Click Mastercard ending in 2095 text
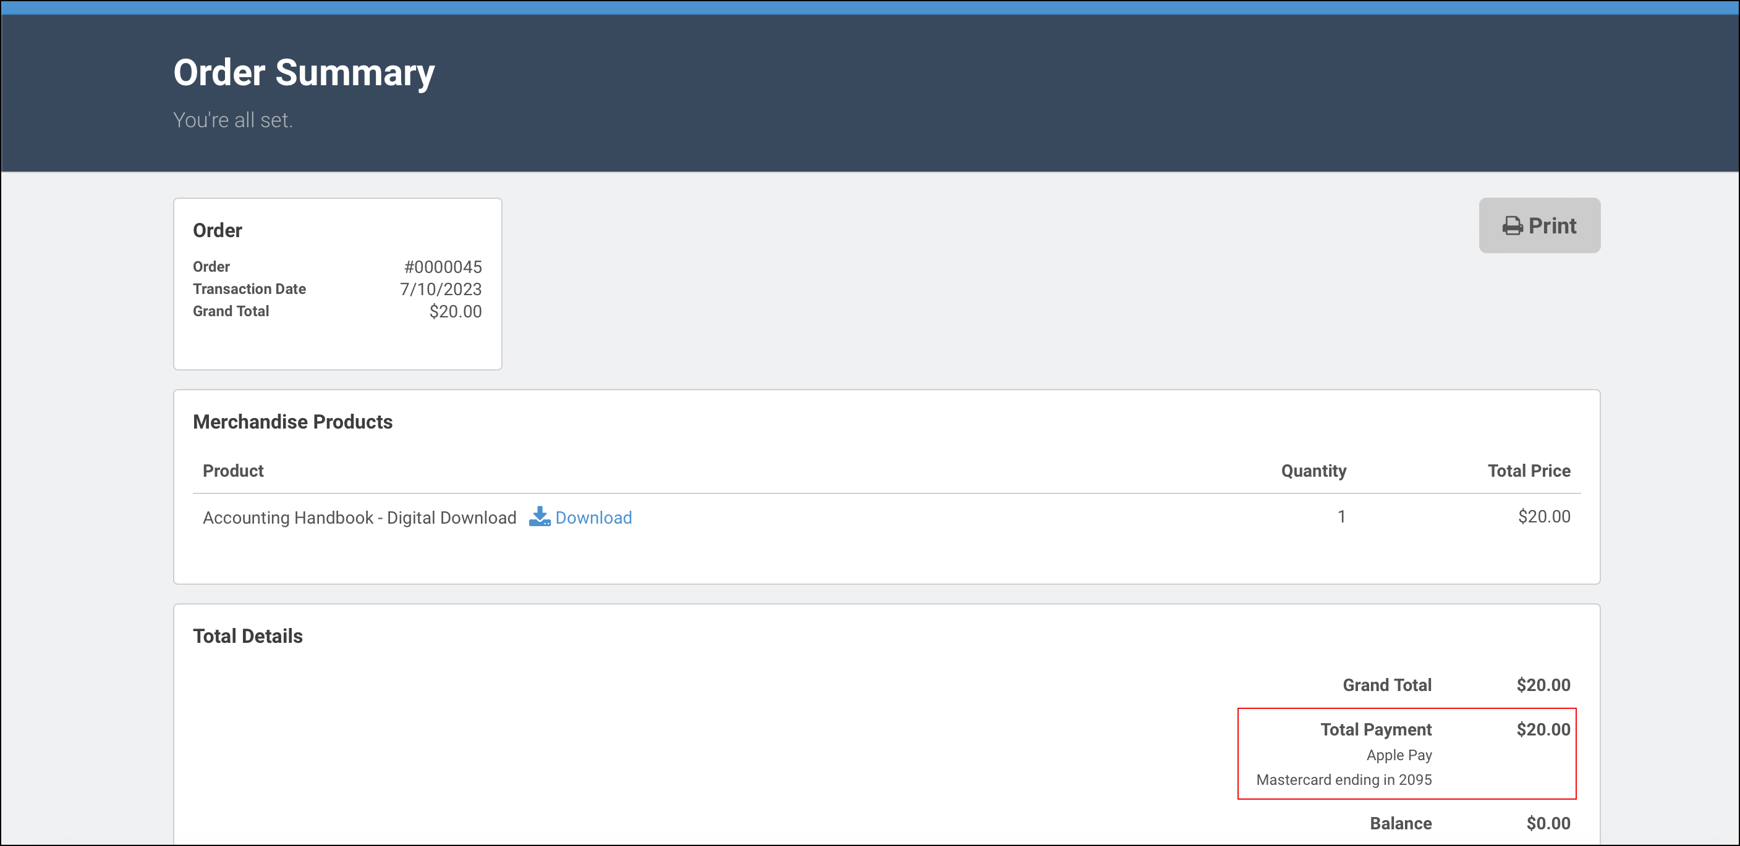This screenshot has width=1740, height=846. click(1344, 780)
